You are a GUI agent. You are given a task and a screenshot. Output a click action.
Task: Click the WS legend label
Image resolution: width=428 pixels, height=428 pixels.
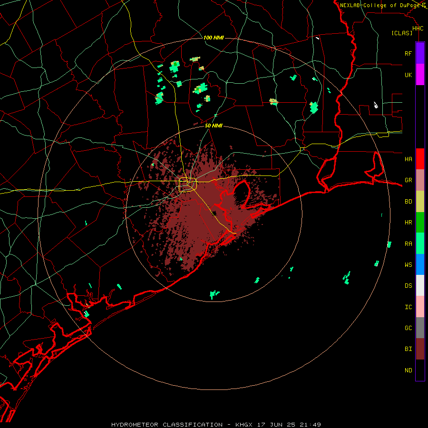pyautogui.click(x=408, y=264)
